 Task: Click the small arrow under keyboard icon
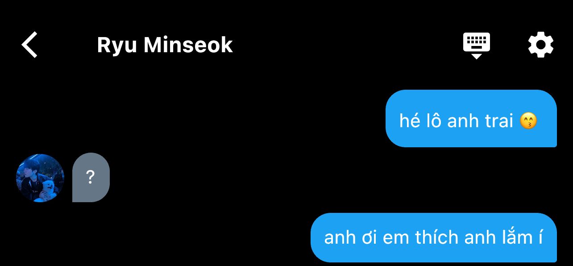coord(477,56)
